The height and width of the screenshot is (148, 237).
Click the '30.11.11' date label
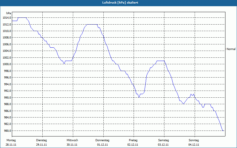point(72,145)
